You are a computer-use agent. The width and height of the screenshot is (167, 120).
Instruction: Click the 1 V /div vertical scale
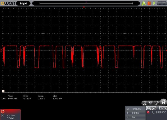(x=11, y=116)
